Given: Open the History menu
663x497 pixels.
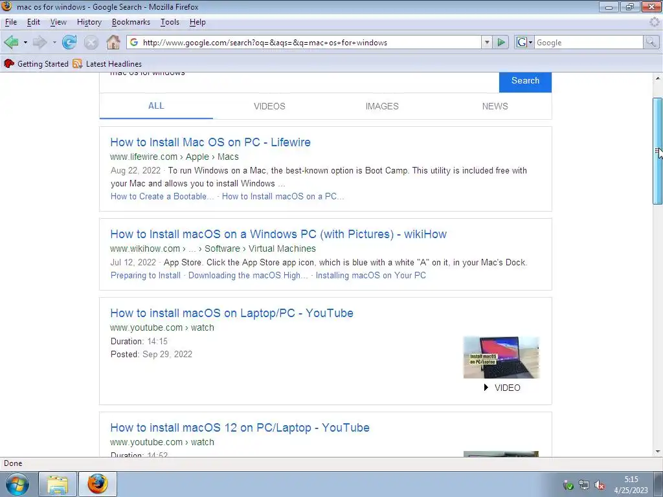Looking at the screenshot, I should (89, 22).
